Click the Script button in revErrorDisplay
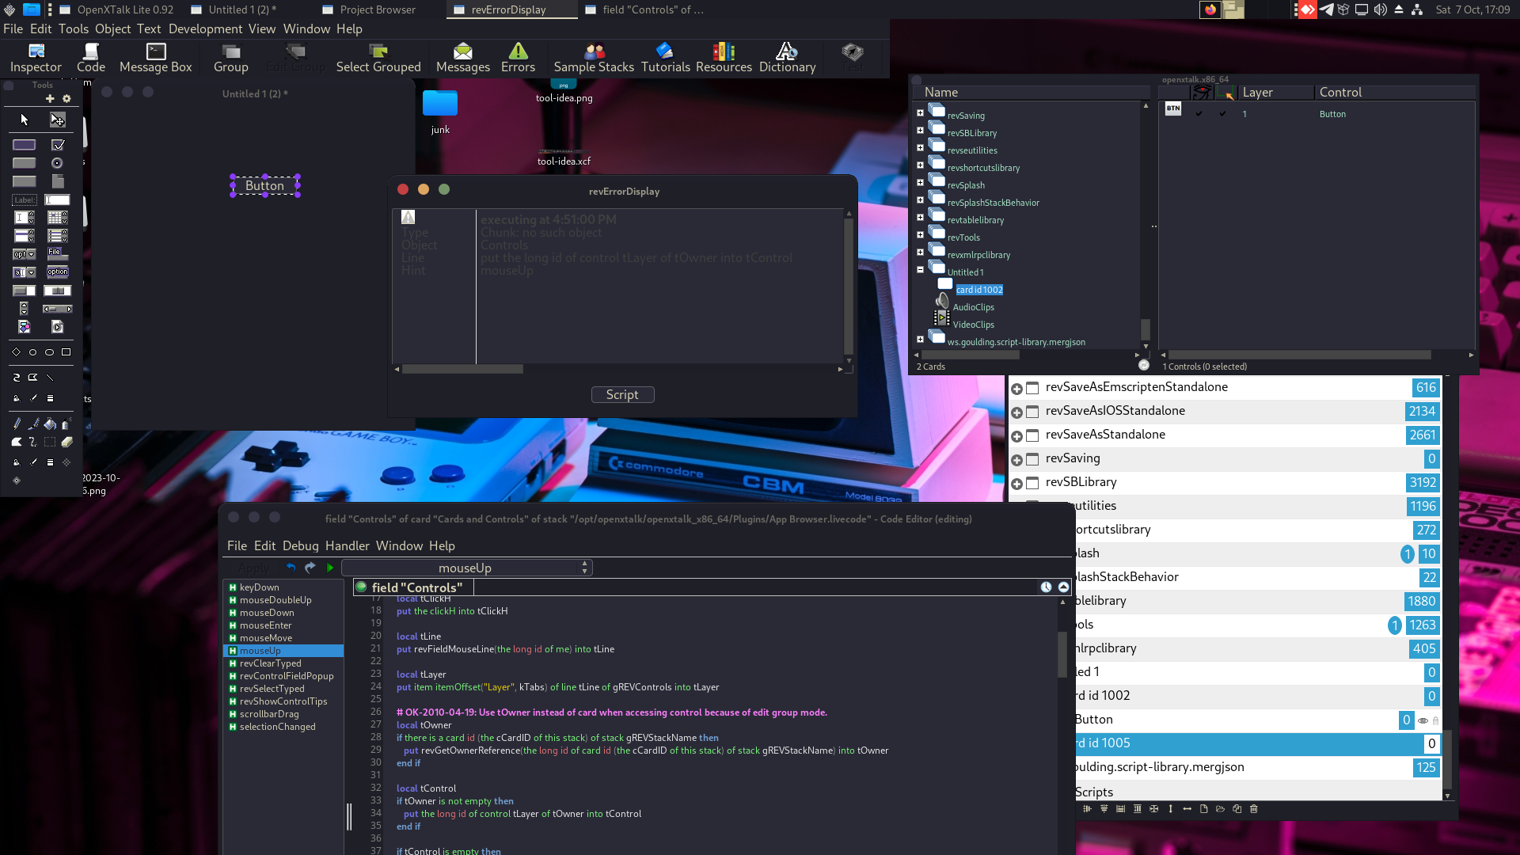Viewport: 1520px width, 855px height. pos(622,394)
